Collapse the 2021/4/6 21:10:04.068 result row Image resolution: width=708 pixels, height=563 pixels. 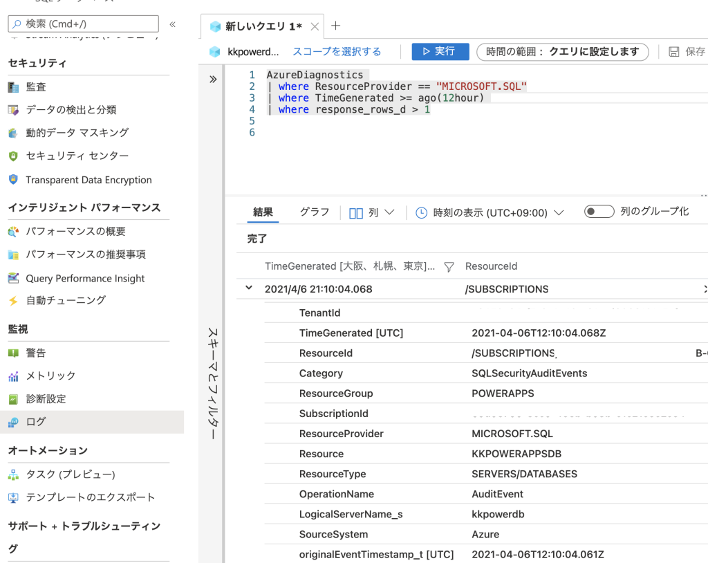[249, 288]
